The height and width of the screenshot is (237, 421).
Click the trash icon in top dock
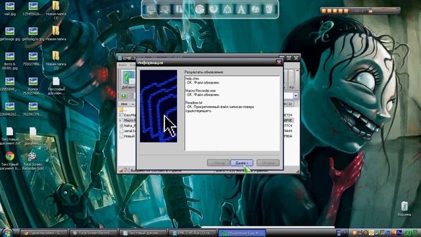click(268, 9)
